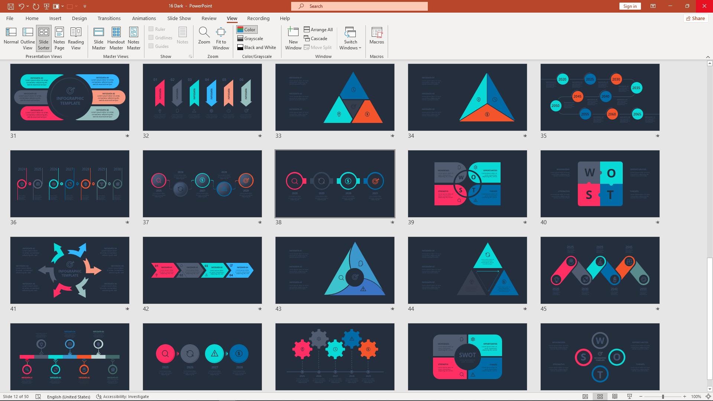Switch to Grayscale mode
The width and height of the screenshot is (713, 401).
(x=250, y=38)
